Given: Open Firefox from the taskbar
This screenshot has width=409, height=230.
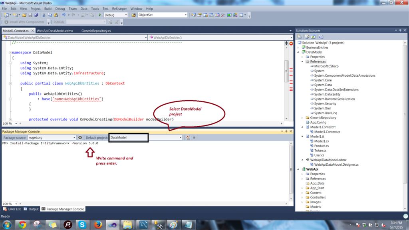Looking at the screenshot, I should 98,225.
